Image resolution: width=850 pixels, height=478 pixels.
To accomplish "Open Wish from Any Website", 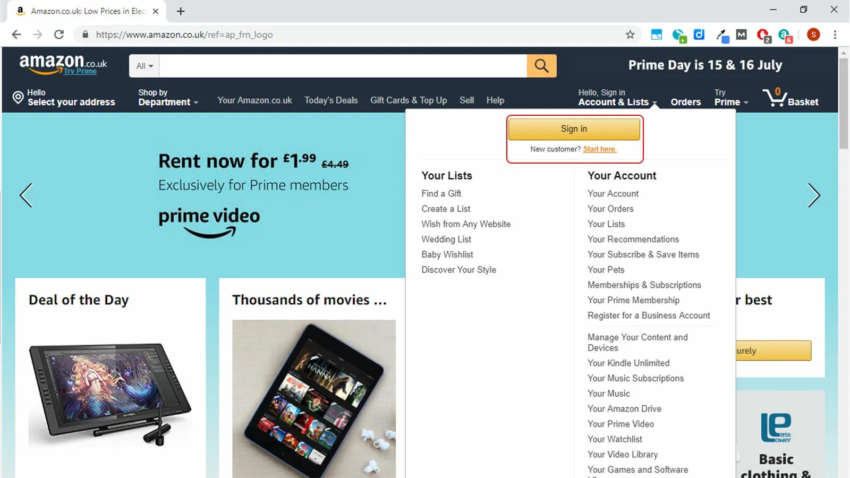I will [x=466, y=224].
